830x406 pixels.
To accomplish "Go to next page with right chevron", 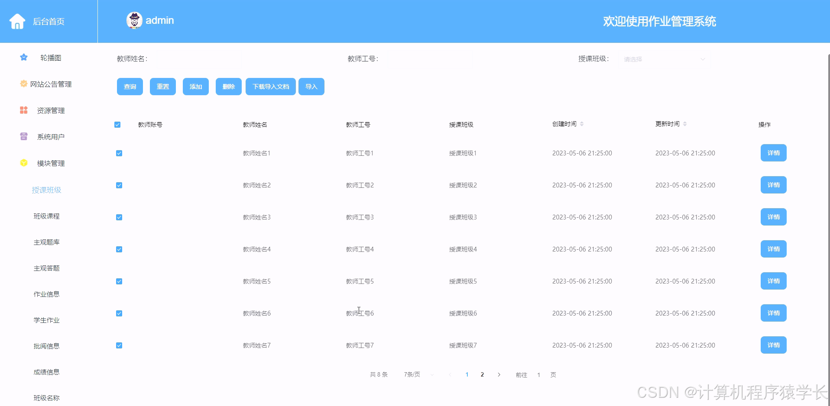I will coord(499,375).
